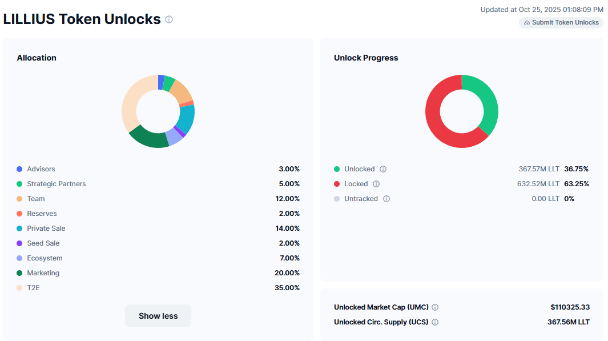Click the info icon next to Unlocked
This screenshot has width=608, height=341.
pos(383,169)
